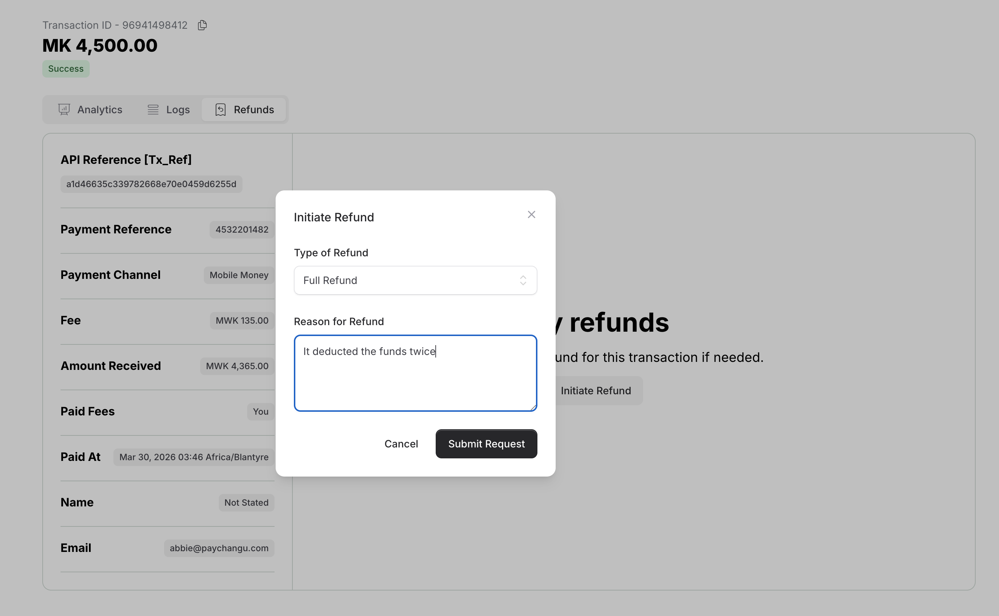Copy the Transaction ID with copy icon
Viewport: 999px width, 616px height.
(x=202, y=25)
